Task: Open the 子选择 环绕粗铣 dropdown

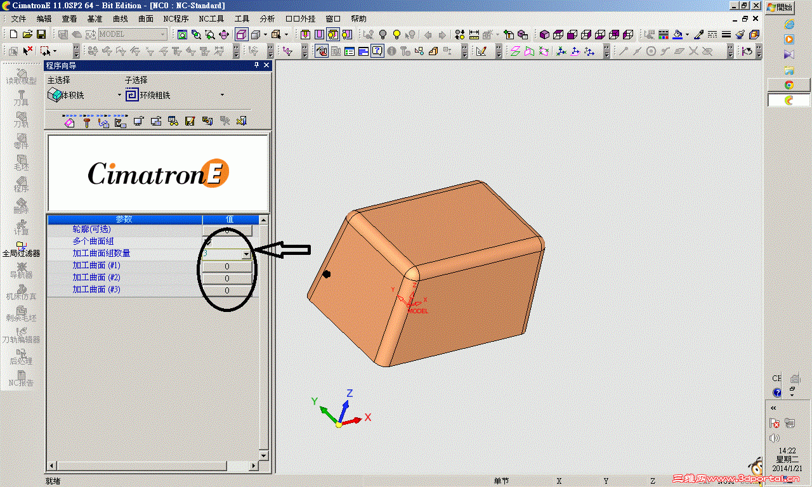Action: point(222,95)
